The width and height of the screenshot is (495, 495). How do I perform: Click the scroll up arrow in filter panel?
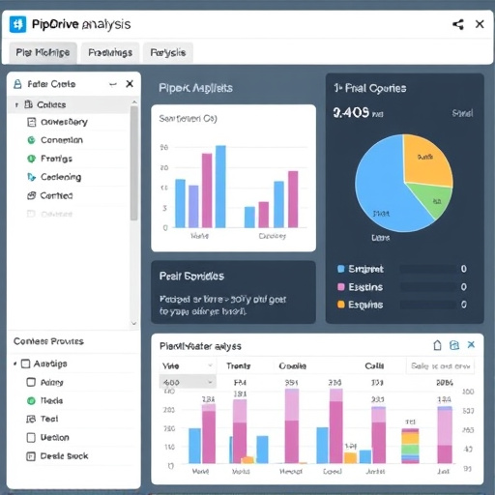tap(134, 102)
